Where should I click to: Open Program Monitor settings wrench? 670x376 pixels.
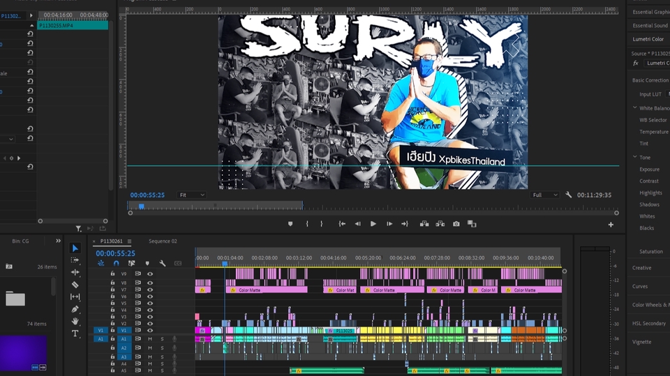[568, 195]
